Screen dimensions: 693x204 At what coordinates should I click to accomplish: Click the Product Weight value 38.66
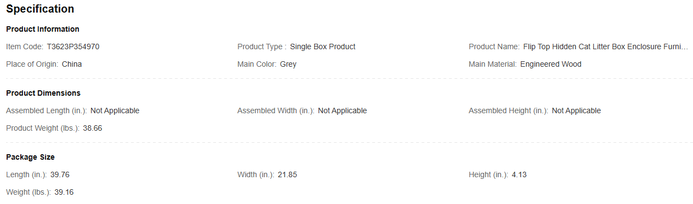point(93,129)
